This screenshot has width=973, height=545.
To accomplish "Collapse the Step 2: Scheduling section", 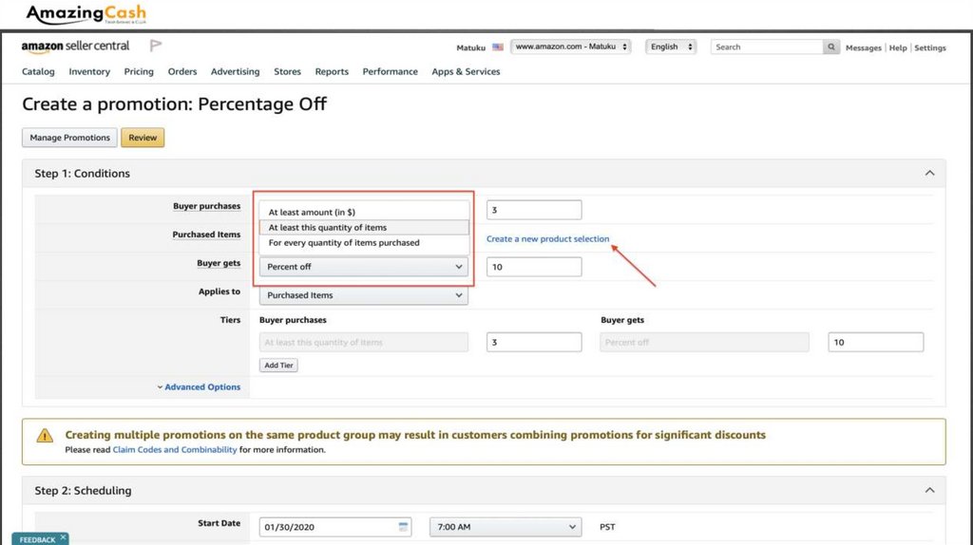I will point(929,490).
